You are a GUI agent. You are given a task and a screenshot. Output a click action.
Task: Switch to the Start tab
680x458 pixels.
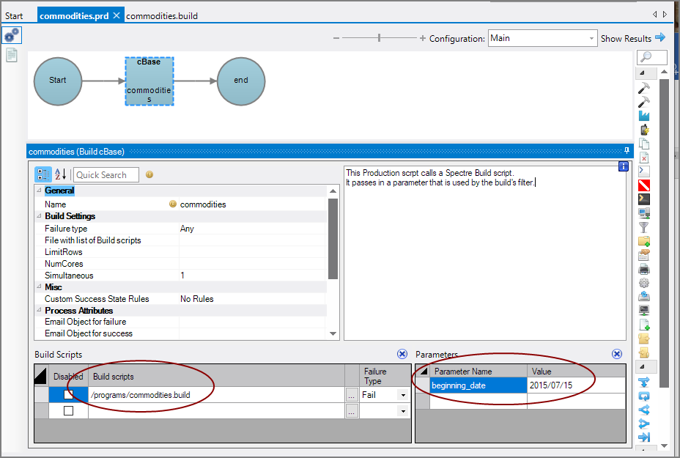coord(14,15)
